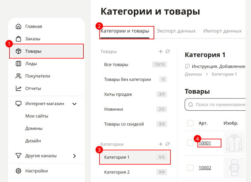The height and width of the screenshot is (182, 251).
Task: Click the gear icon for Настройки
Action: [18, 171]
